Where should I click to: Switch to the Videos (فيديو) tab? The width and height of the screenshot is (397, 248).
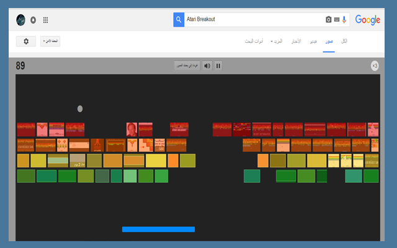[313, 41]
